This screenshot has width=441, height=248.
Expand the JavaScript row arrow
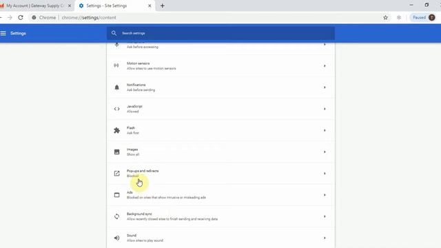pos(325,109)
